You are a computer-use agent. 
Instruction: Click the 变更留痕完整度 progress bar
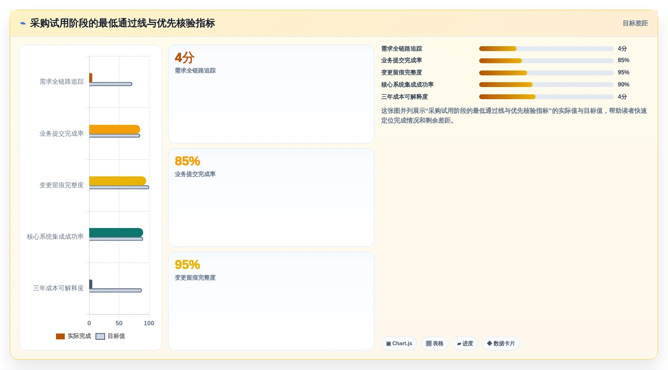point(546,73)
